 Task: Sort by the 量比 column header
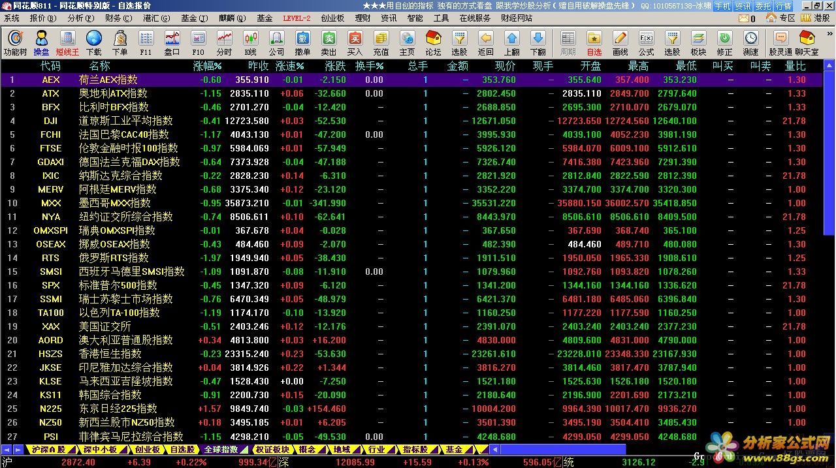(795, 66)
